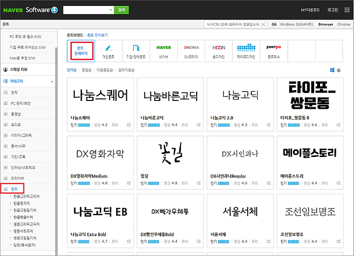Click the NAVER logo in header
The height and width of the screenshot is (256, 354).
[x=13, y=10]
